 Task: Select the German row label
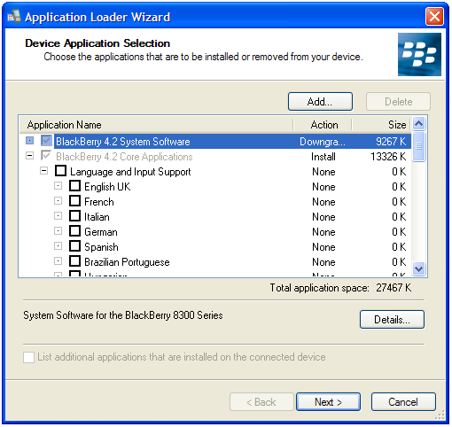point(101,232)
